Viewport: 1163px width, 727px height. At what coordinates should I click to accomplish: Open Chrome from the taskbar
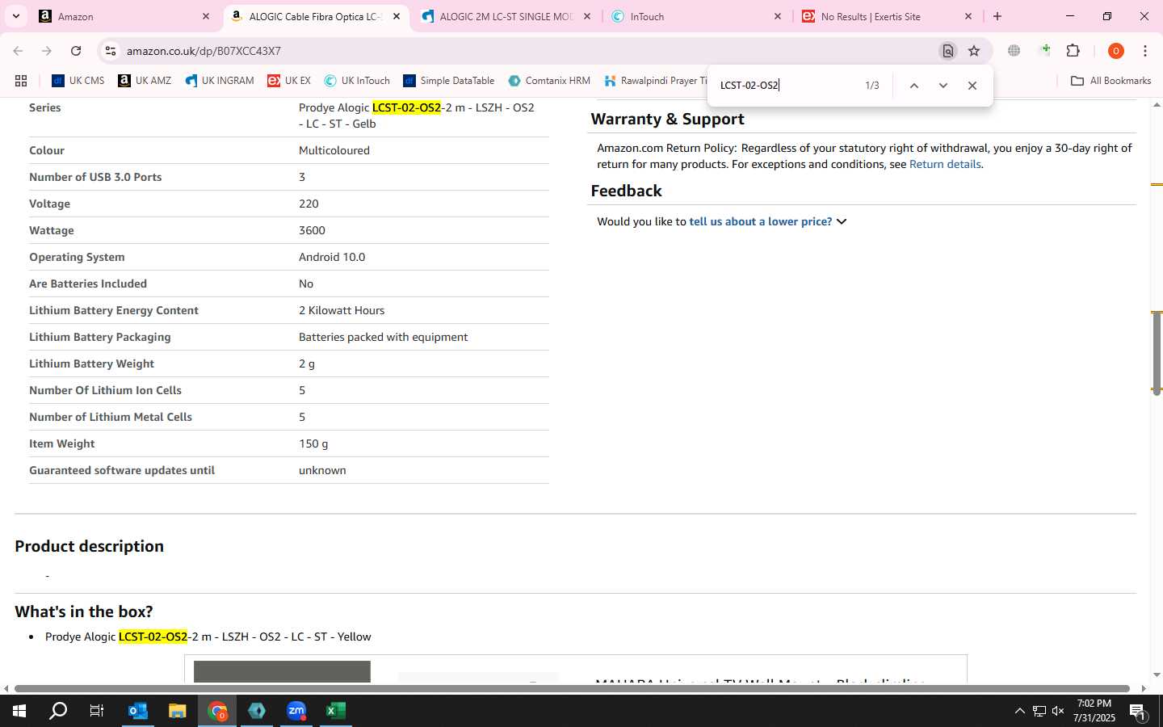click(x=217, y=711)
